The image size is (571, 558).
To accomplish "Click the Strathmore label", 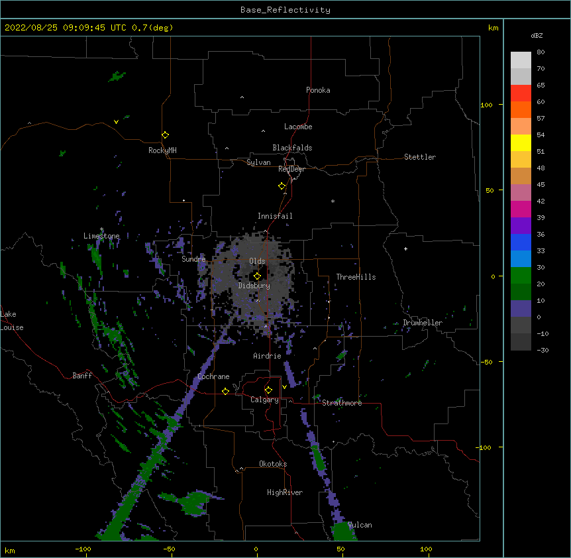I will 342,403.
